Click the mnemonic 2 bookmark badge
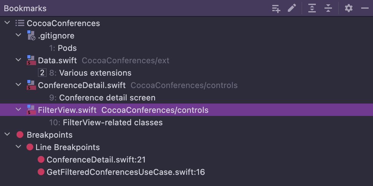Screen dimensions: 373x186 click(x=42, y=73)
